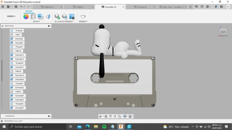
Task: Select the Cassette v3 tab
Action: tap(110, 7)
